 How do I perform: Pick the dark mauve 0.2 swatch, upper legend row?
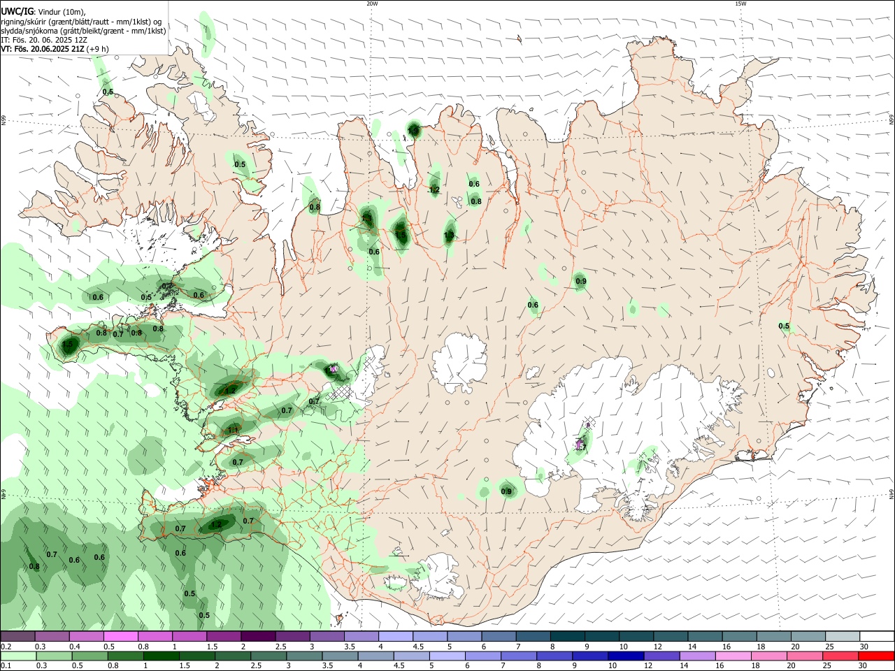[x=18, y=636]
